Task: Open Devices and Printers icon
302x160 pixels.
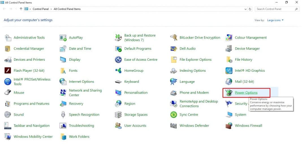Action: [8, 60]
